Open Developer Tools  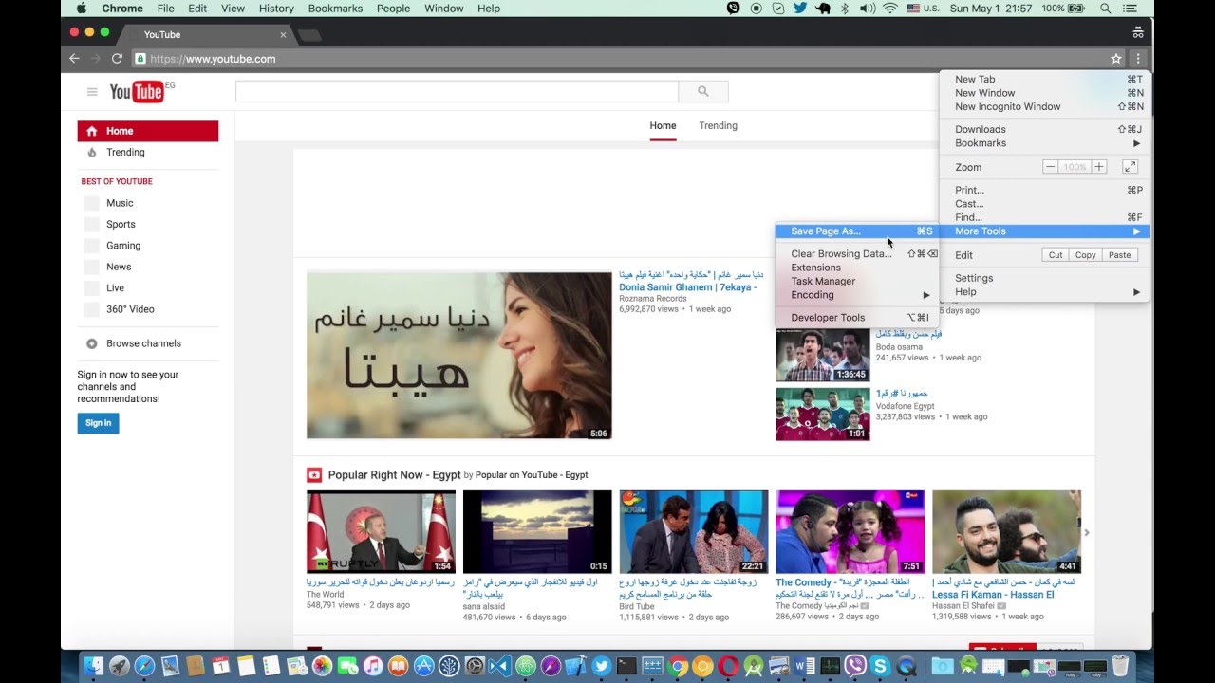coord(857,318)
